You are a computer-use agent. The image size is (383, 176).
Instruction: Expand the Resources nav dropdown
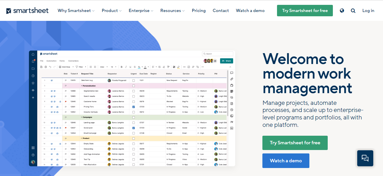coord(172,11)
